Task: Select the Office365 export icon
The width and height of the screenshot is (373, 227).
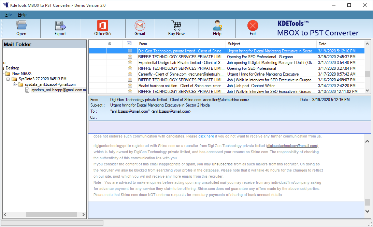Action: pyautogui.click(x=102, y=26)
